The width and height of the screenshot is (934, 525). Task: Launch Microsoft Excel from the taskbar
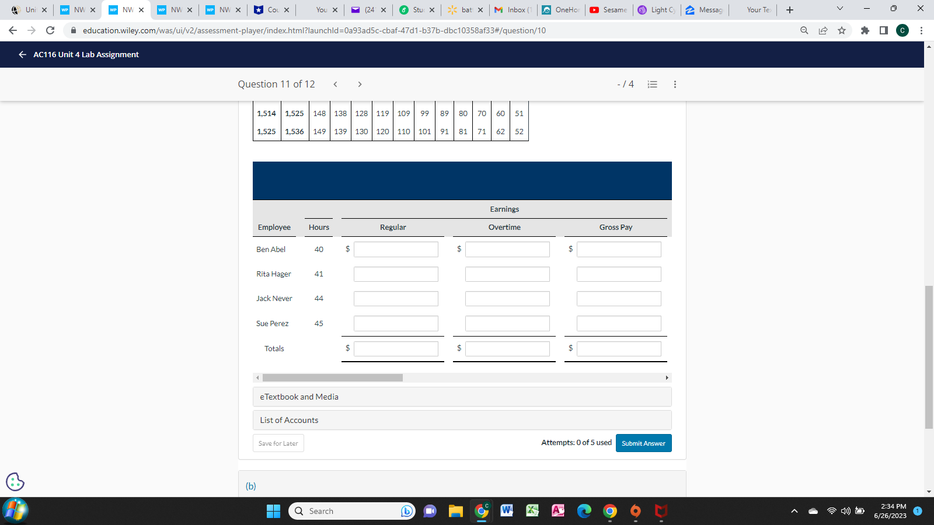point(532,510)
